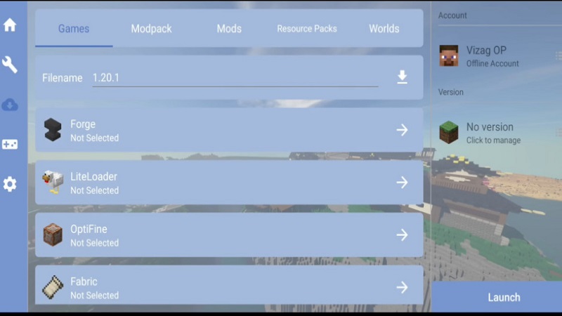Switch to the Mods tab

click(x=229, y=29)
